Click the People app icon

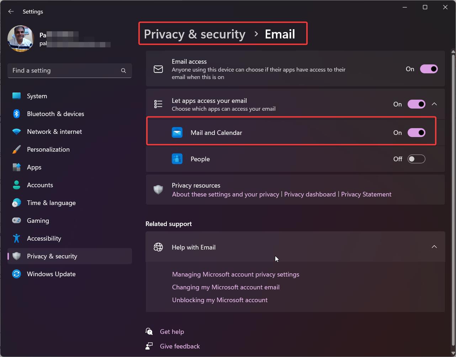point(177,159)
